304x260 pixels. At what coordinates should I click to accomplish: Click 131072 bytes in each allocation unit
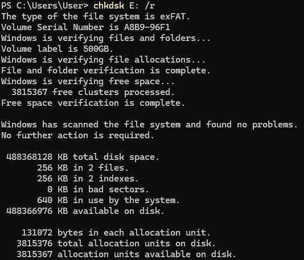[x=116, y=233]
